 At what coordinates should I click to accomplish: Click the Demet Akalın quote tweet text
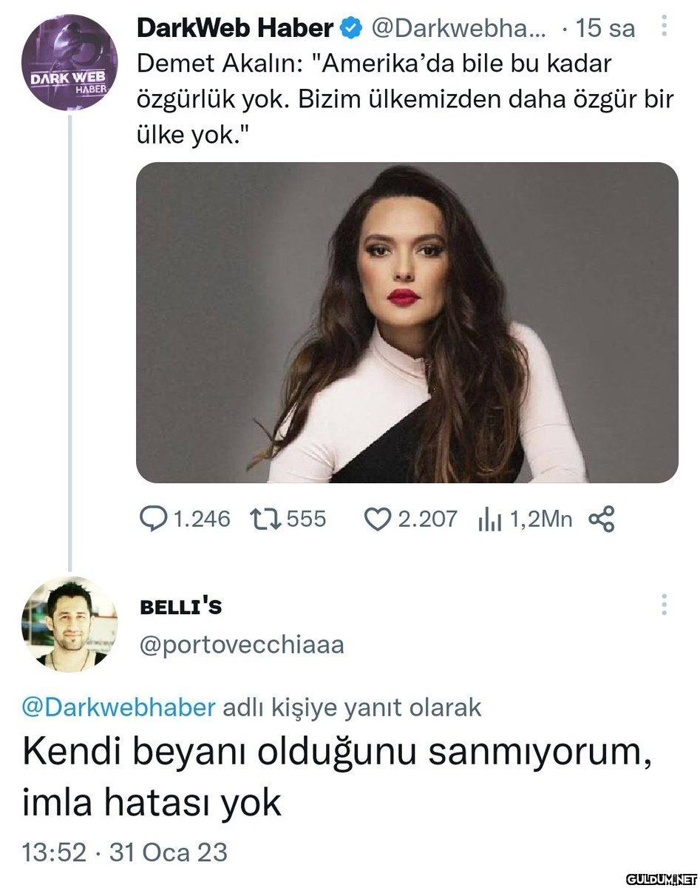pyautogui.click(x=405, y=100)
